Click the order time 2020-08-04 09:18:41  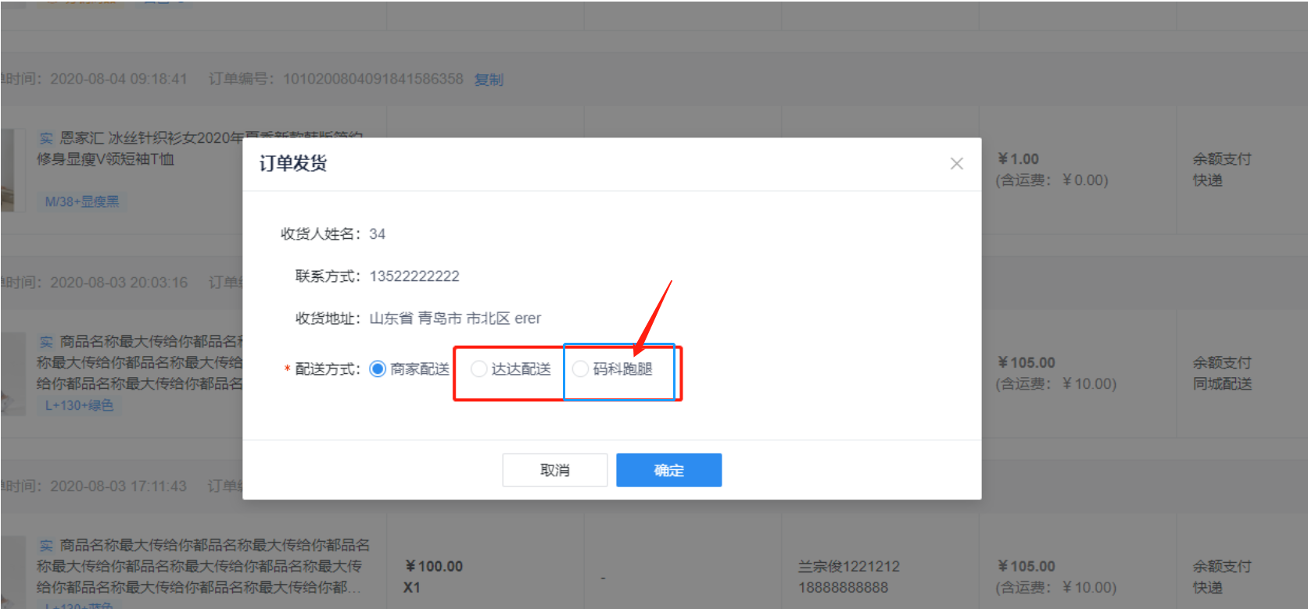pos(119,79)
